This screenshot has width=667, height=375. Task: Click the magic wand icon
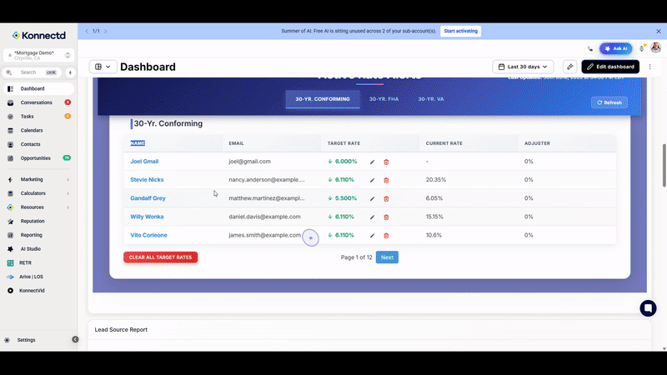click(569, 67)
